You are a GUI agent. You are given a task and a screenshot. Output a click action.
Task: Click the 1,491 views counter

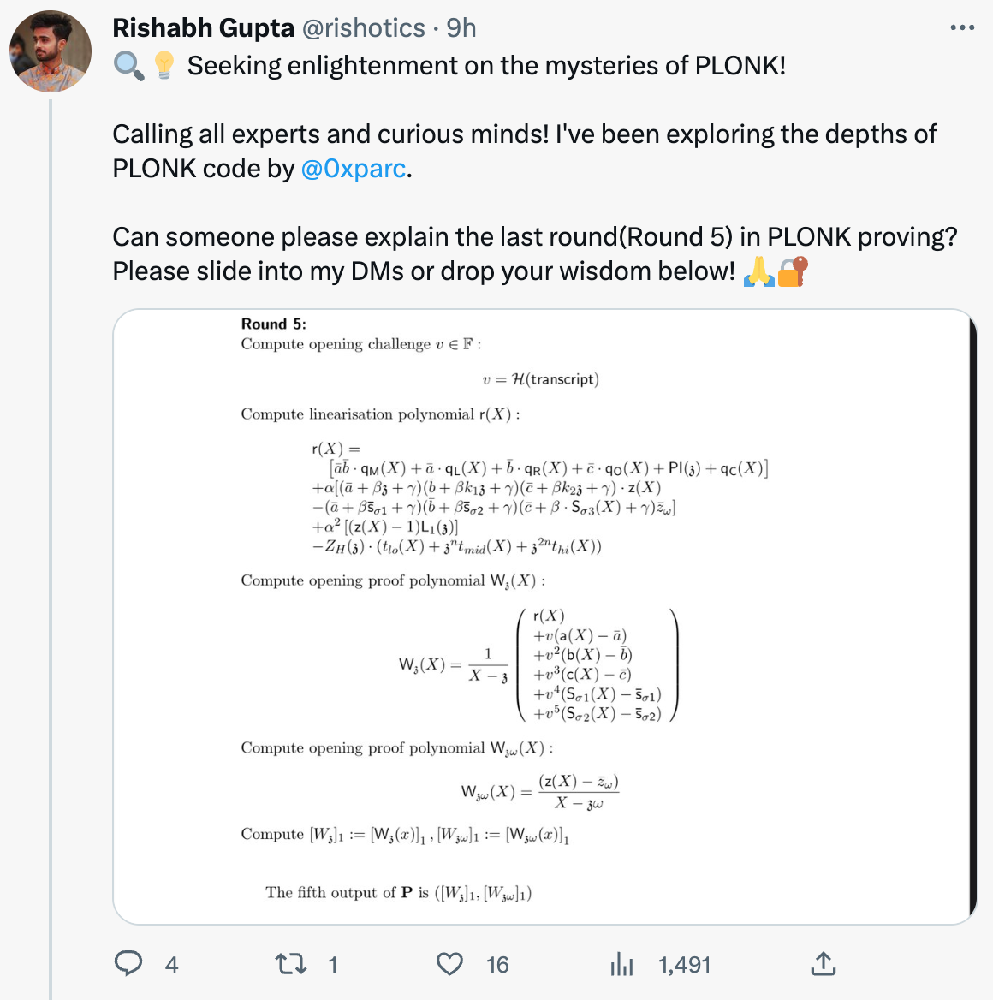pyautogui.click(x=683, y=964)
